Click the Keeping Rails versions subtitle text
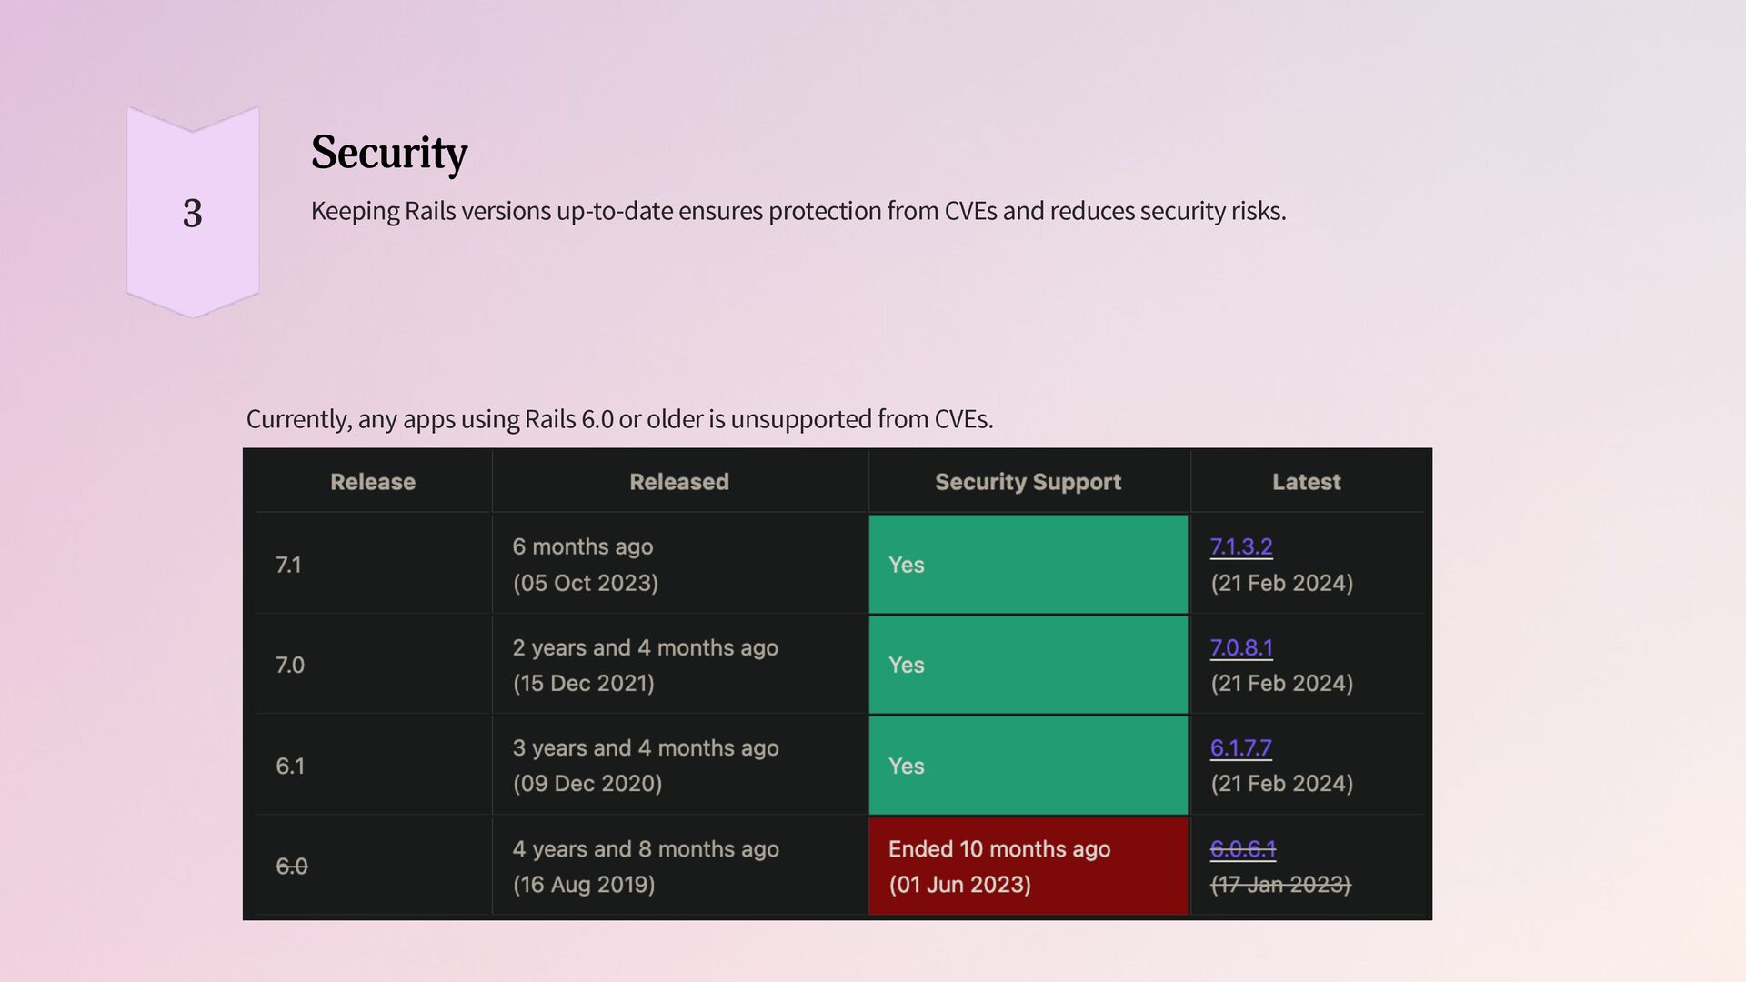Viewport: 1746px width, 982px height. pos(798,211)
